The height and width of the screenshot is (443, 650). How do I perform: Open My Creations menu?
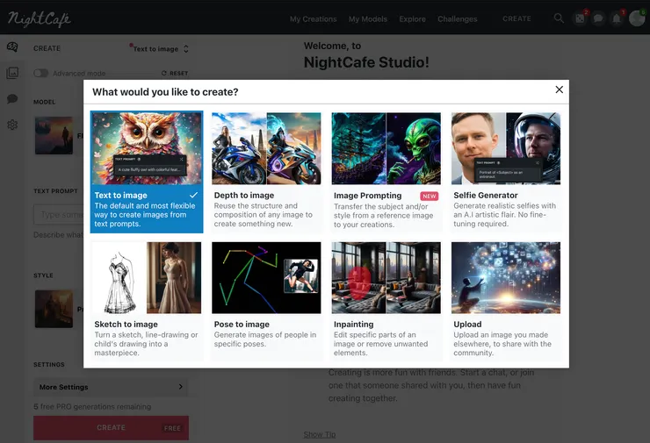tap(313, 19)
